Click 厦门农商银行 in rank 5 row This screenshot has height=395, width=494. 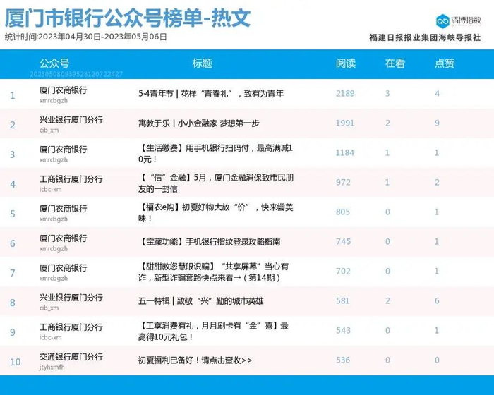click(x=63, y=209)
